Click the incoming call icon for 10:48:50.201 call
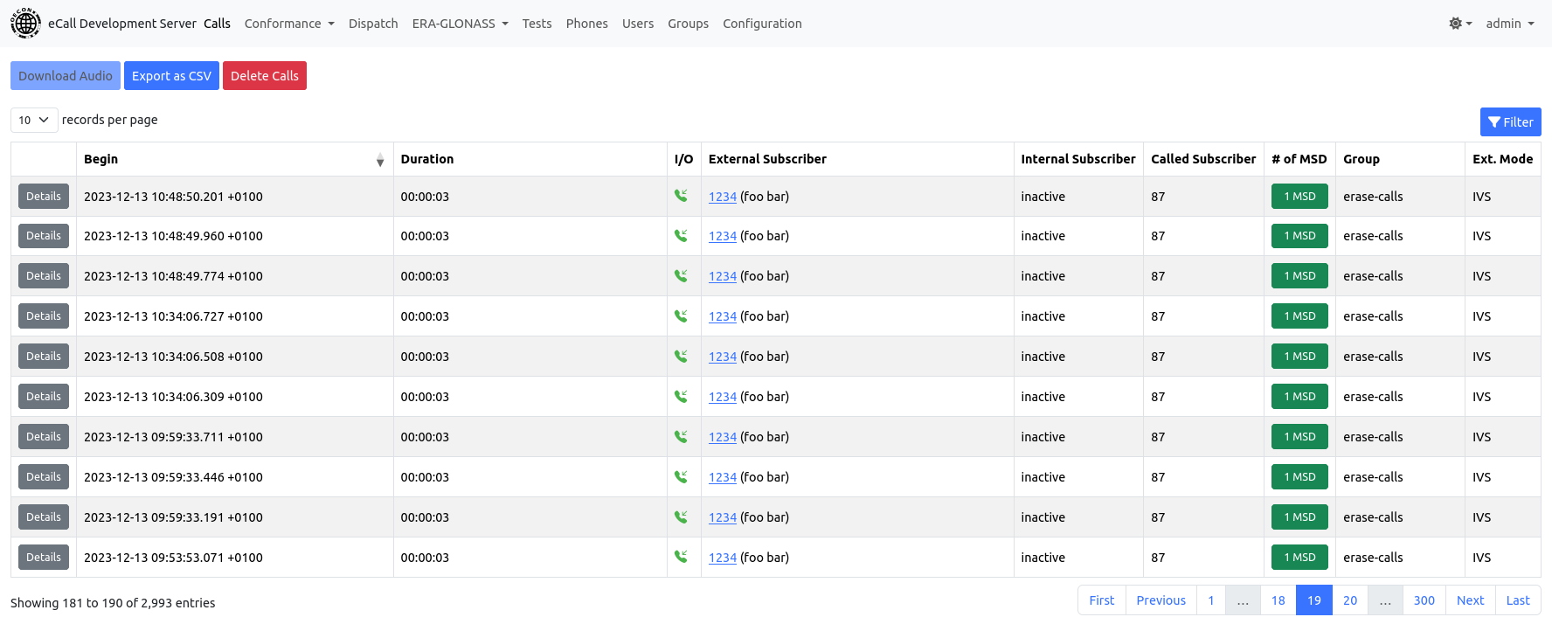 click(x=681, y=196)
